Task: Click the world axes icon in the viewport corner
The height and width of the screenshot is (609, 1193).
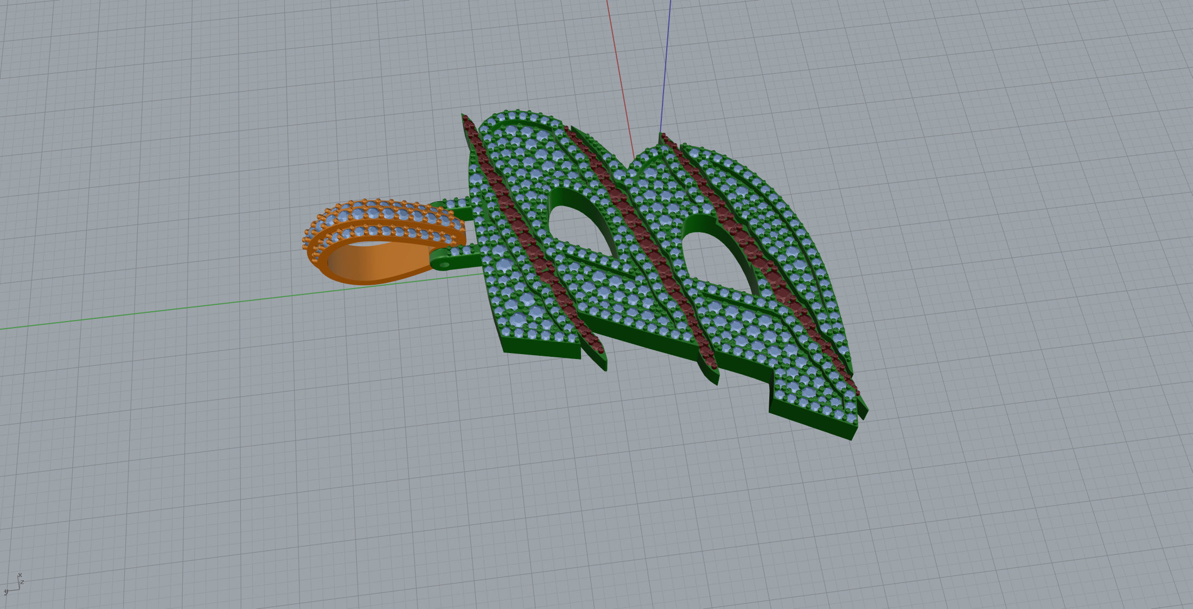Action: coord(14,584)
